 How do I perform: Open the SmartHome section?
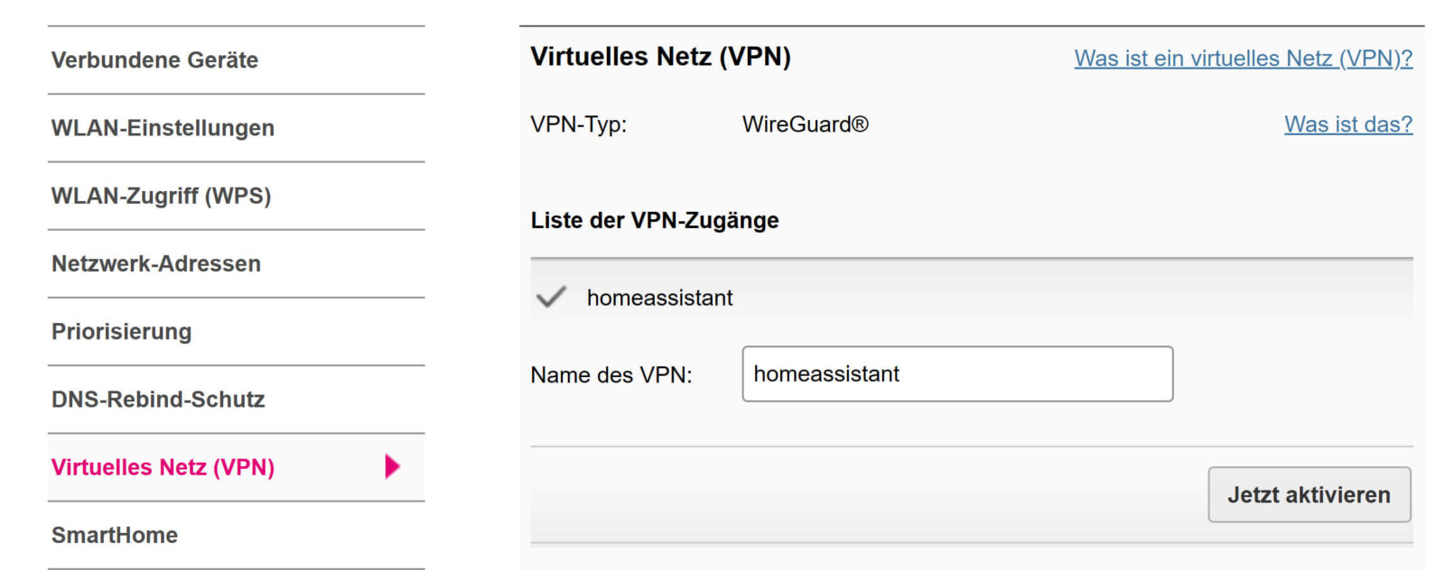[x=115, y=535]
